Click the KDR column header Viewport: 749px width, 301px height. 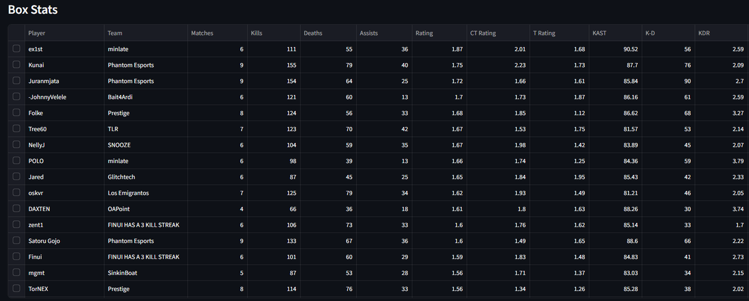point(721,33)
